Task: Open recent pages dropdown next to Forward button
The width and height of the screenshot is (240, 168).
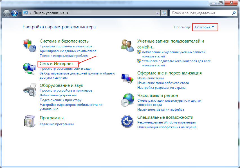Action: pyautogui.click(x=20, y=13)
